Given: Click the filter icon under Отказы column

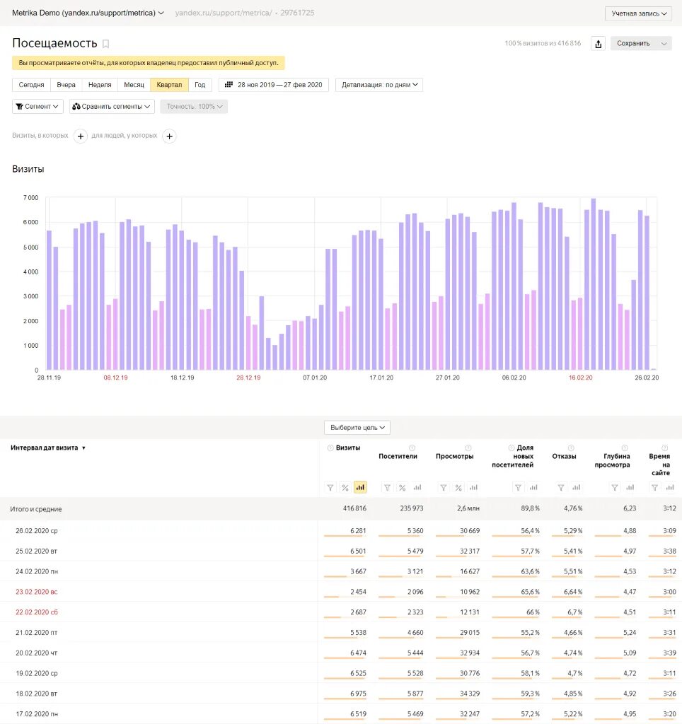Looking at the screenshot, I should coord(561,487).
